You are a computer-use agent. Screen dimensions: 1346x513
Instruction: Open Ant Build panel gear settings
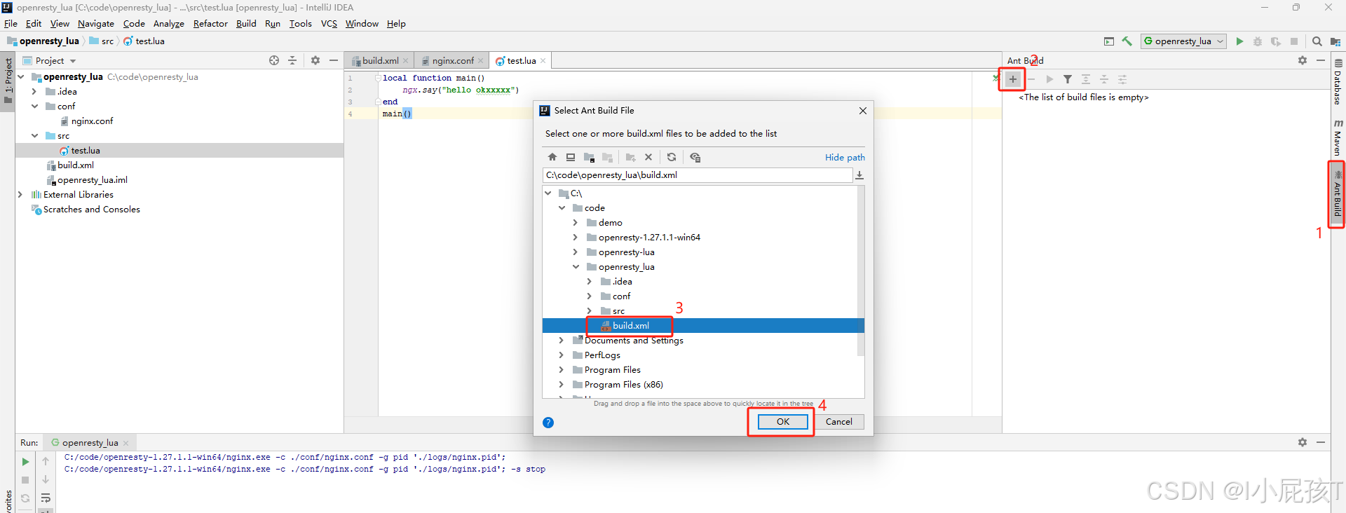[1303, 60]
